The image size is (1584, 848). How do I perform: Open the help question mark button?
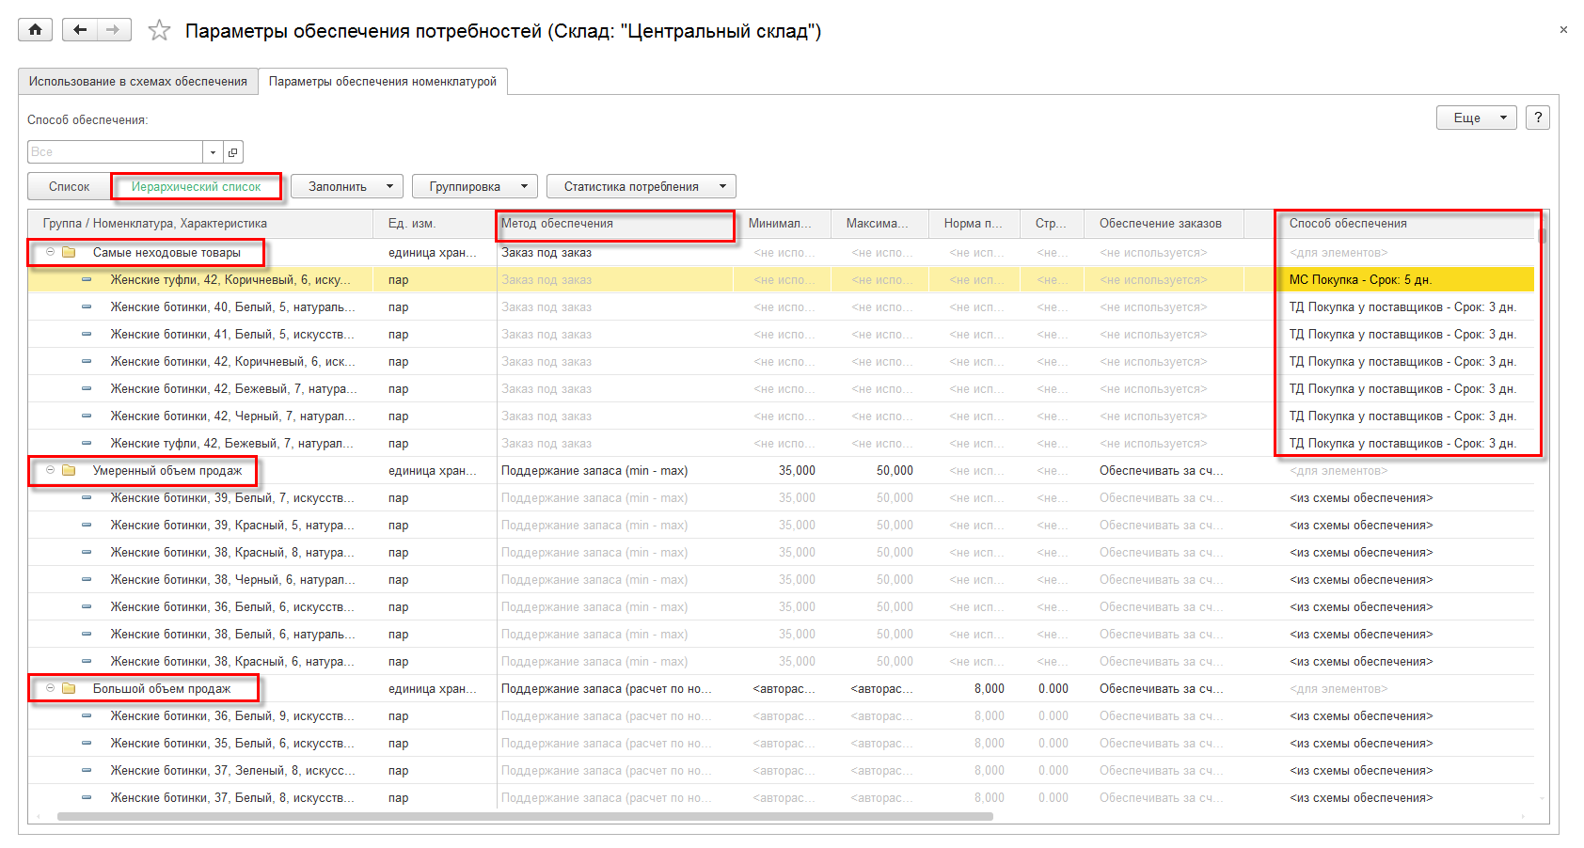click(1537, 118)
